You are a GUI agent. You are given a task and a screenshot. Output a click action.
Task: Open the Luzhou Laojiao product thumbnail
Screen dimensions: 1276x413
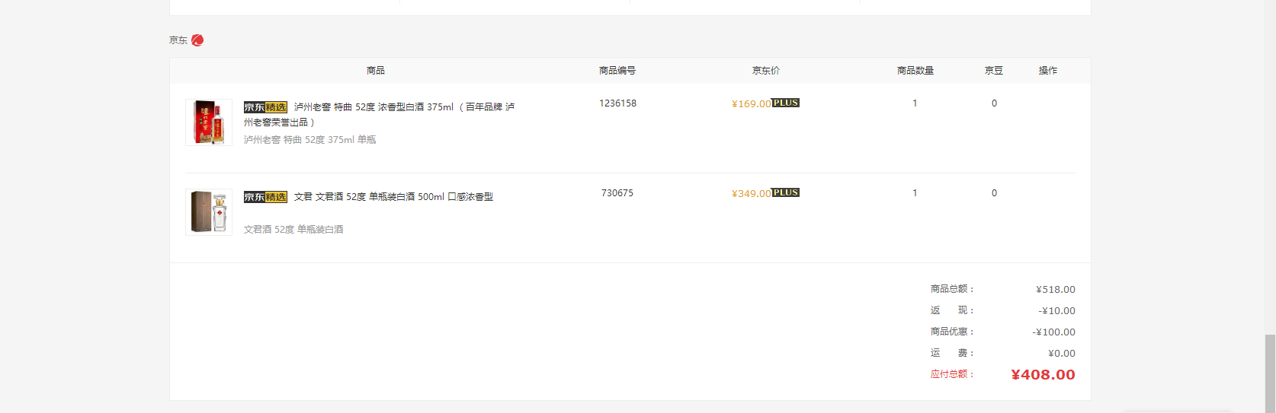[x=209, y=122]
